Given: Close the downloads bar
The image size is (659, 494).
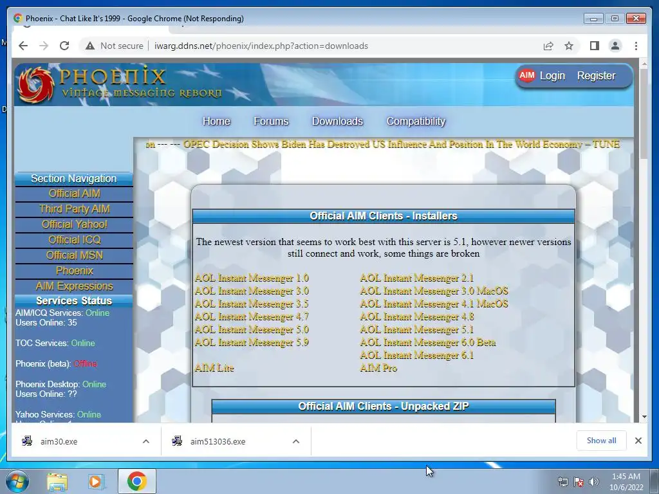Looking at the screenshot, I should click(x=638, y=441).
